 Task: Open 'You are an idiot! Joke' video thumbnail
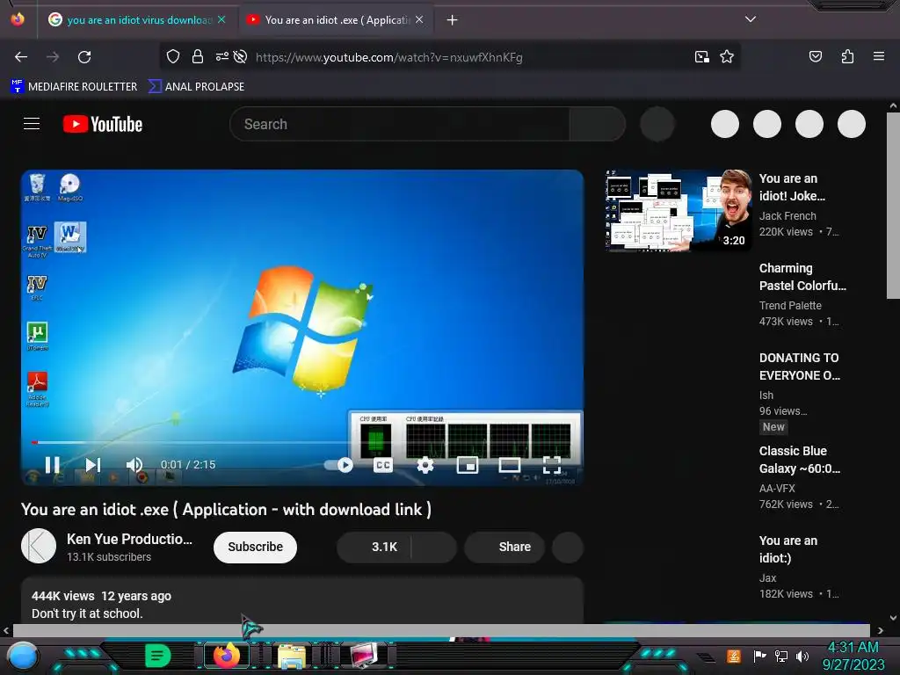click(679, 210)
